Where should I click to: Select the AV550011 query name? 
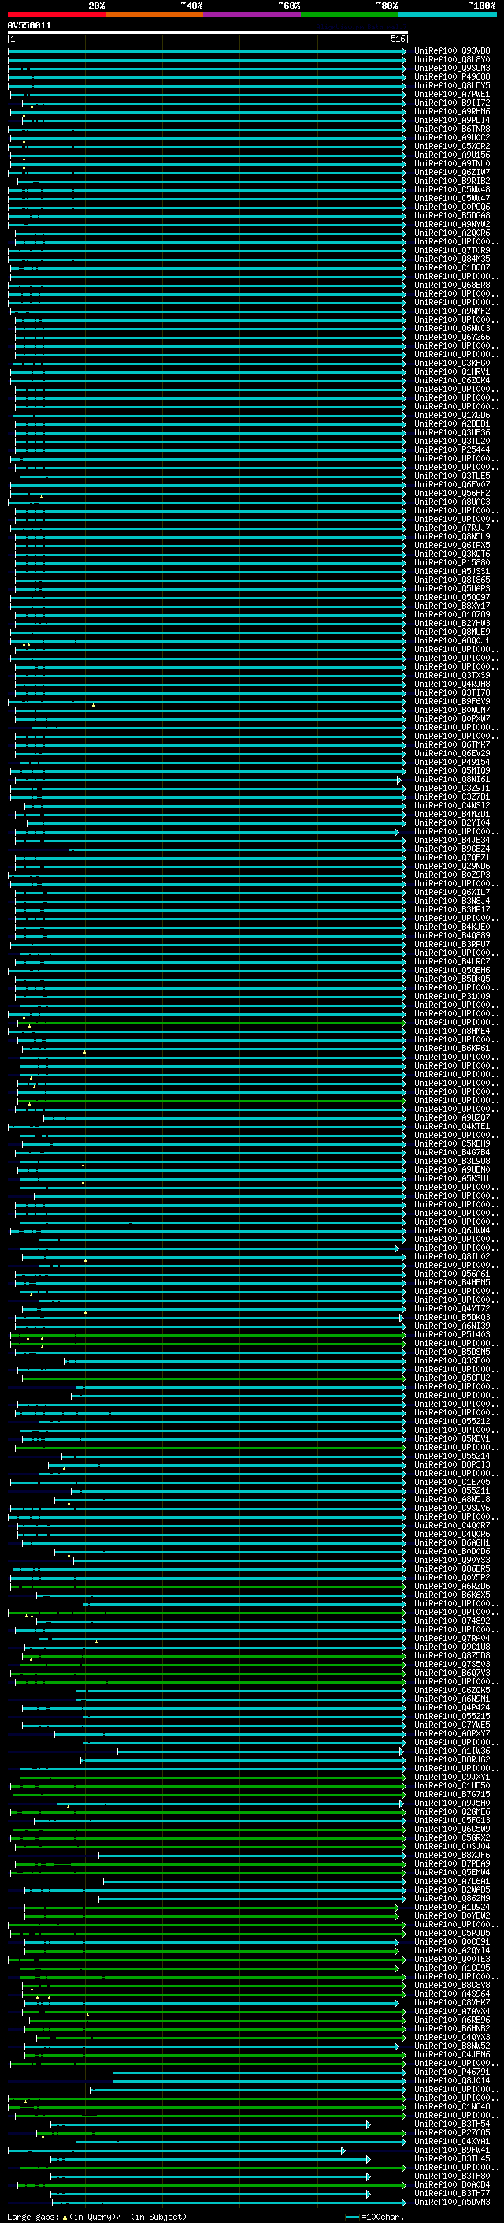click(29, 26)
